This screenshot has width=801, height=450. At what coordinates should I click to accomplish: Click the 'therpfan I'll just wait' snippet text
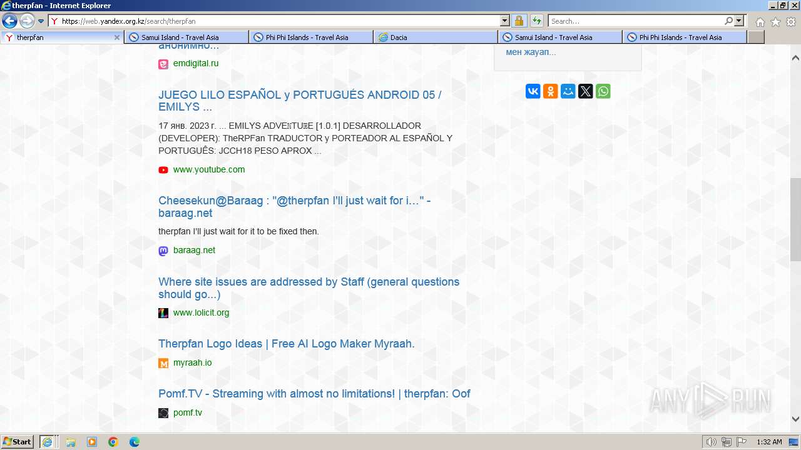click(x=238, y=231)
